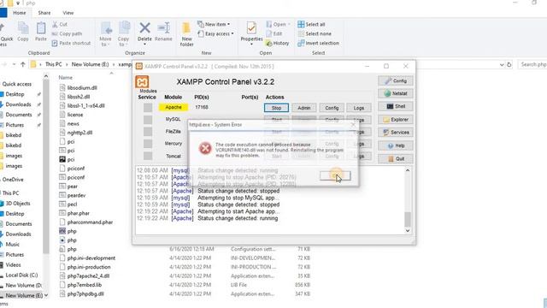The width and height of the screenshot is (547, 308).
Task: Click OK in the System Error dialog
Action: point(335,175)
